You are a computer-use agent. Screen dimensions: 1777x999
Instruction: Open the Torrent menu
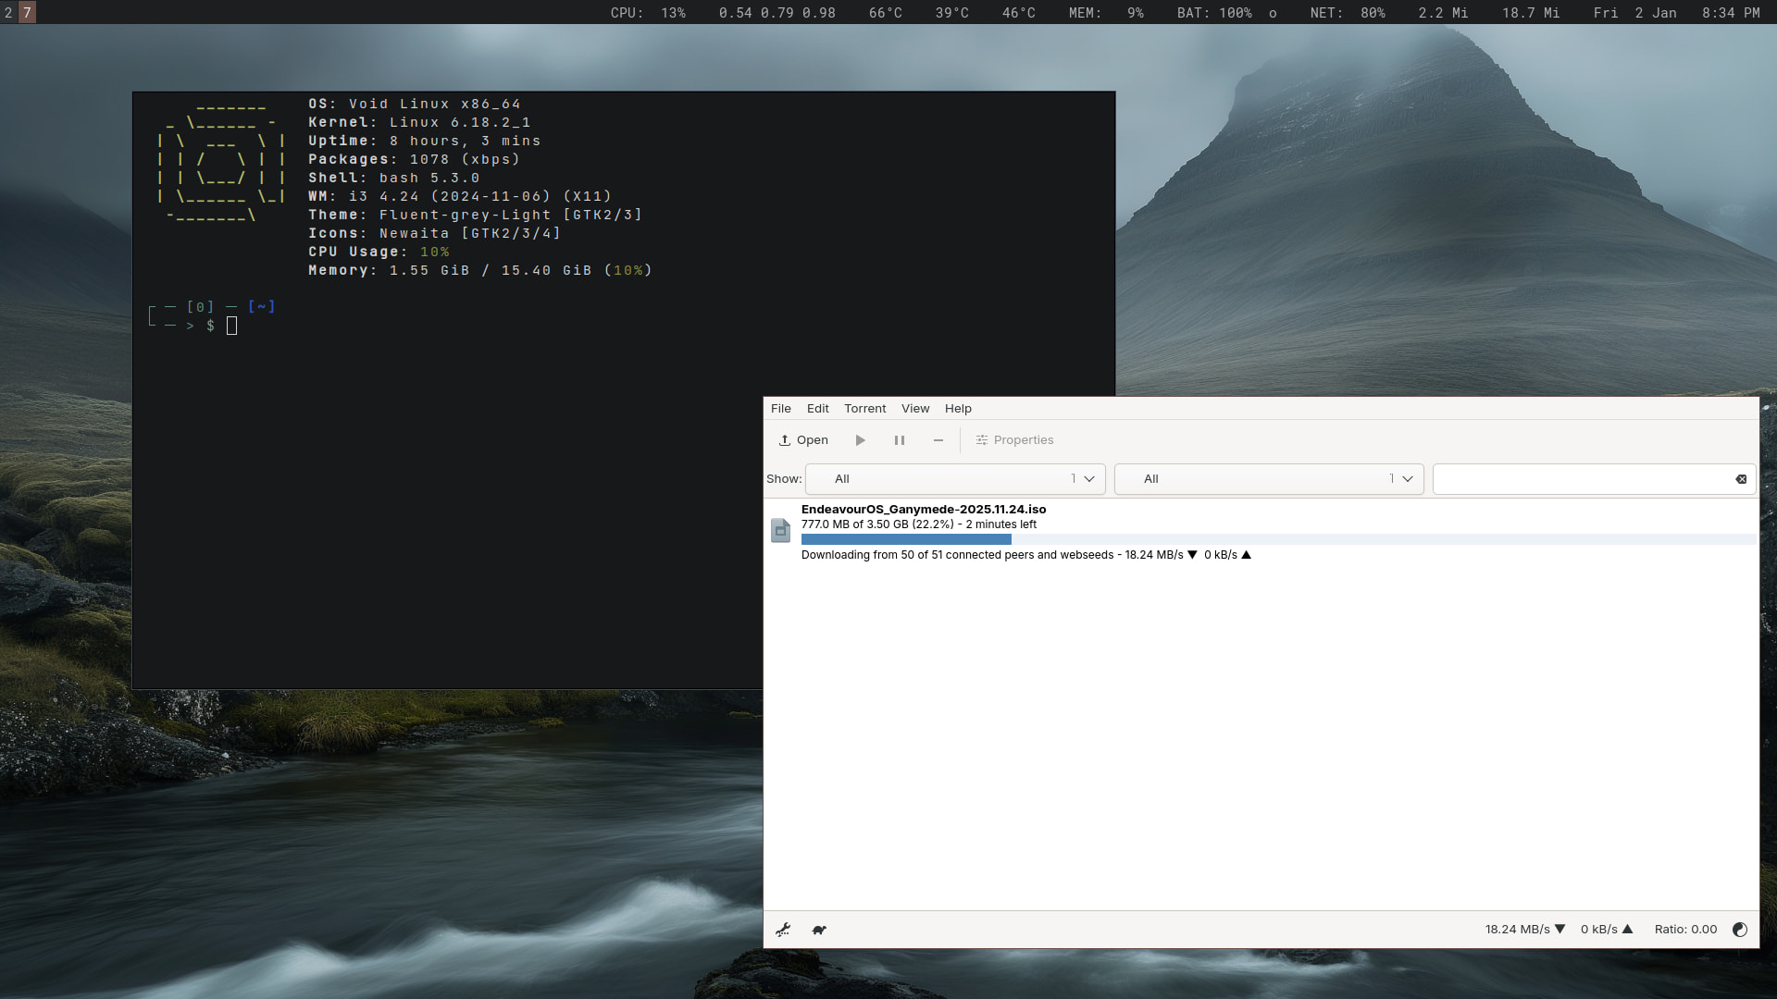tap(864, 409)
